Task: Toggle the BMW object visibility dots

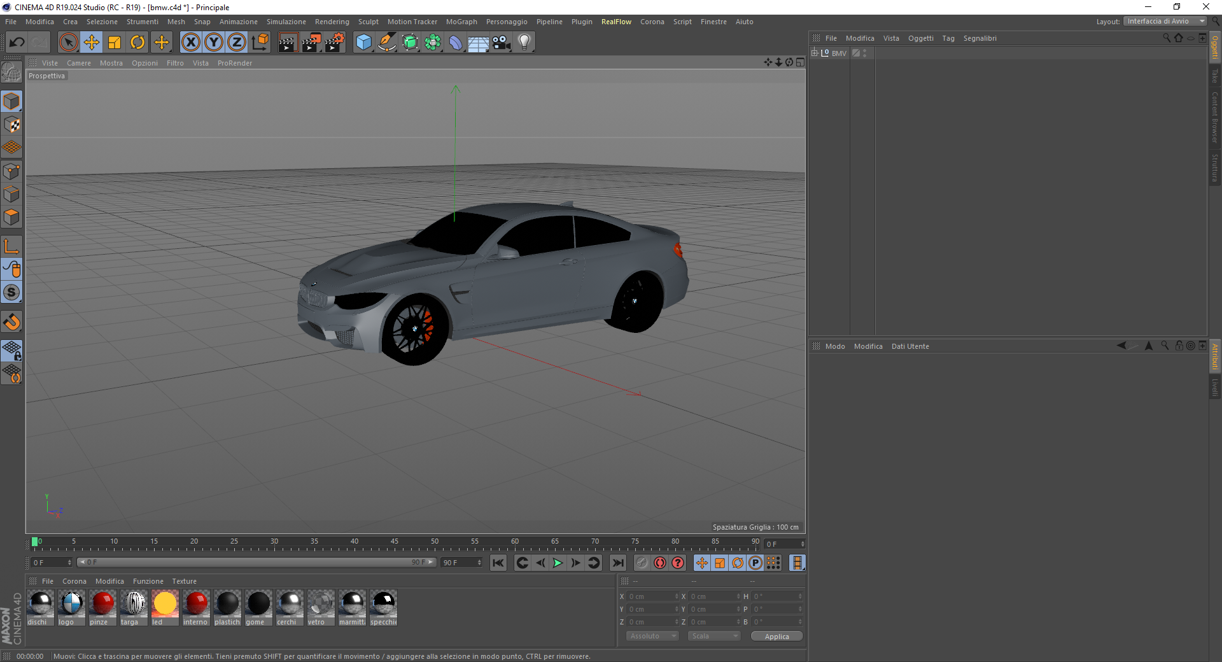Action: (865, 53)
